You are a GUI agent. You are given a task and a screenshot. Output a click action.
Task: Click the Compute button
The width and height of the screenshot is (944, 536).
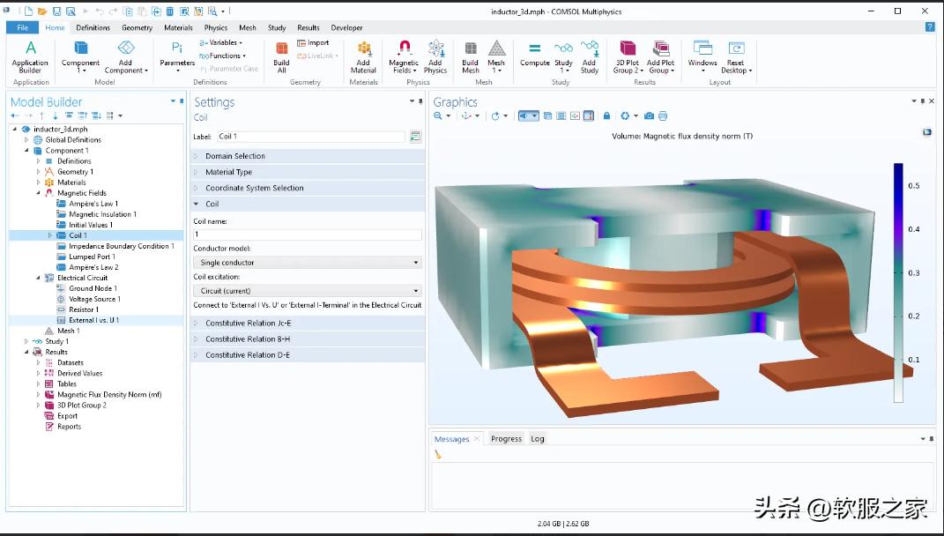(x=535, y=55)
